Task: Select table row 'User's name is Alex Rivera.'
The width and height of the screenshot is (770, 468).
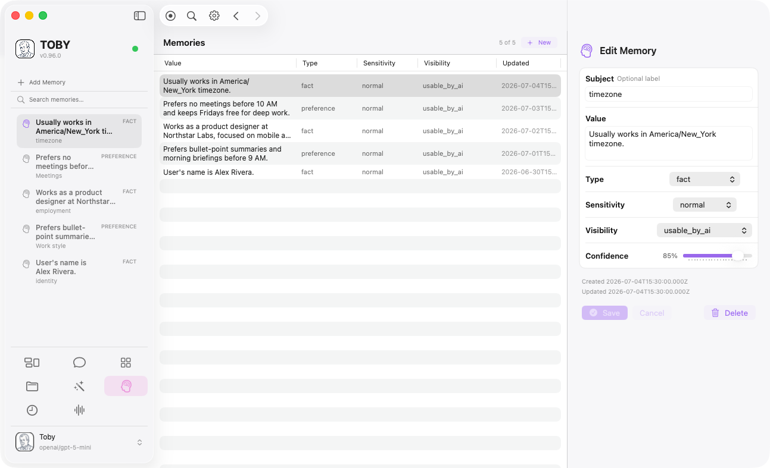Action: (x=360, y=172)
